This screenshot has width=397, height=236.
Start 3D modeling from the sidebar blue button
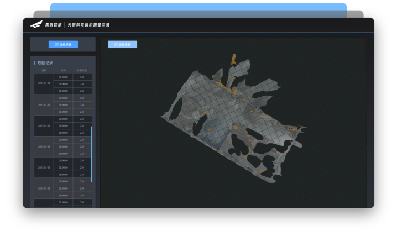click(x=63, y=44)
